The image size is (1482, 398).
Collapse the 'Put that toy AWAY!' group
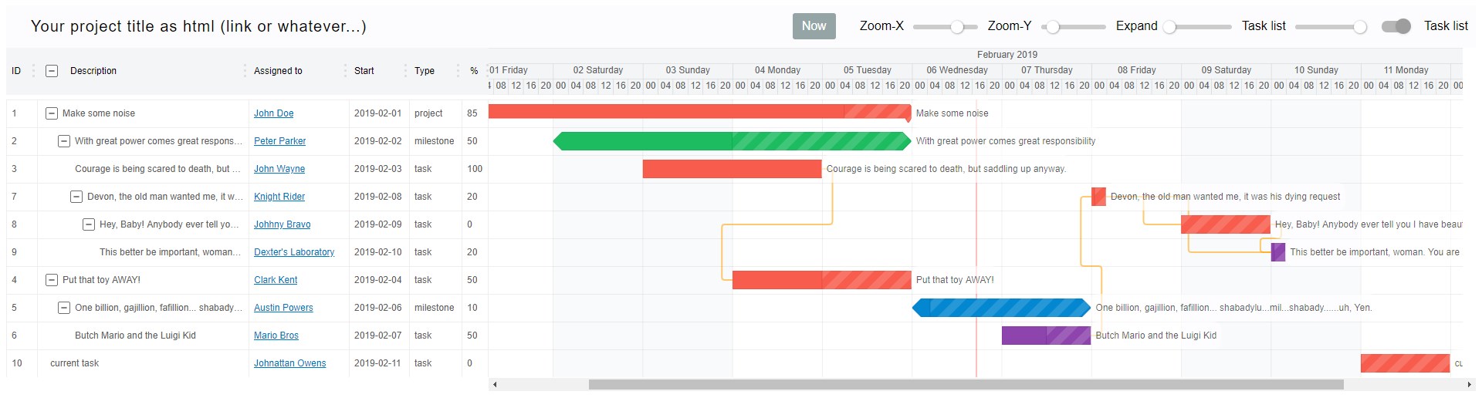pyautogui.click(x=52, y=280)
